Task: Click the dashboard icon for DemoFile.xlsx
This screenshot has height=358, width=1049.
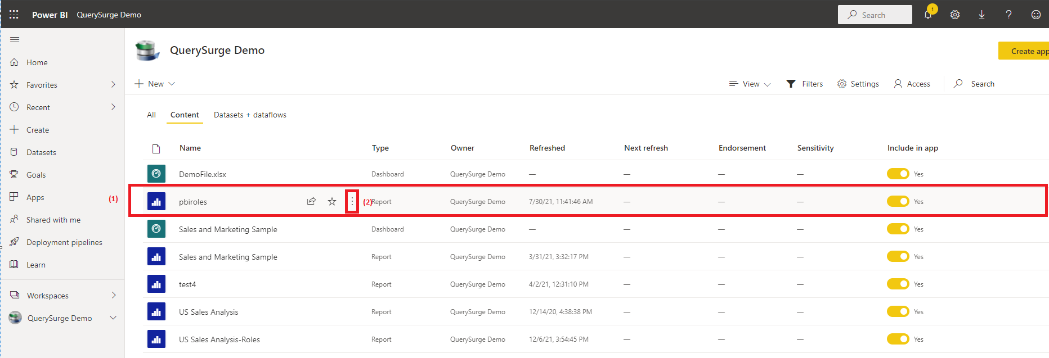Action: (156, 174)
